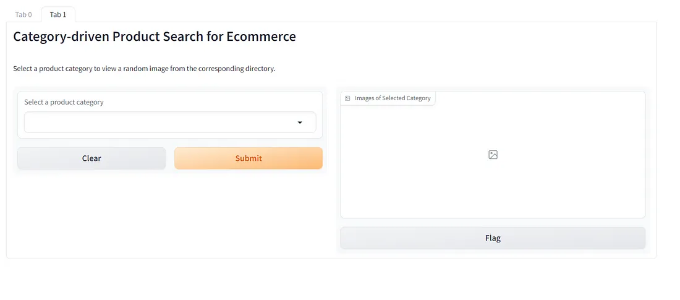Screen dimensions: 680x300
Task: Click the placeholder image icon in the output center
Action: (493, 155)
